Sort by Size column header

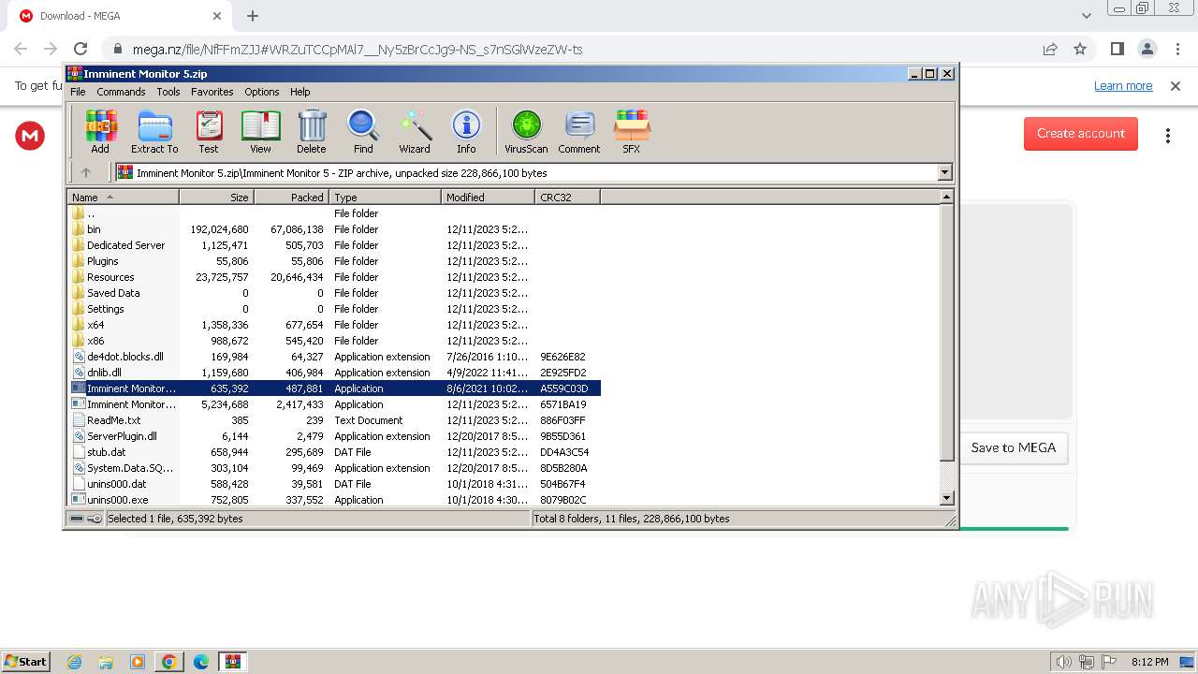(x=216, y=197)
